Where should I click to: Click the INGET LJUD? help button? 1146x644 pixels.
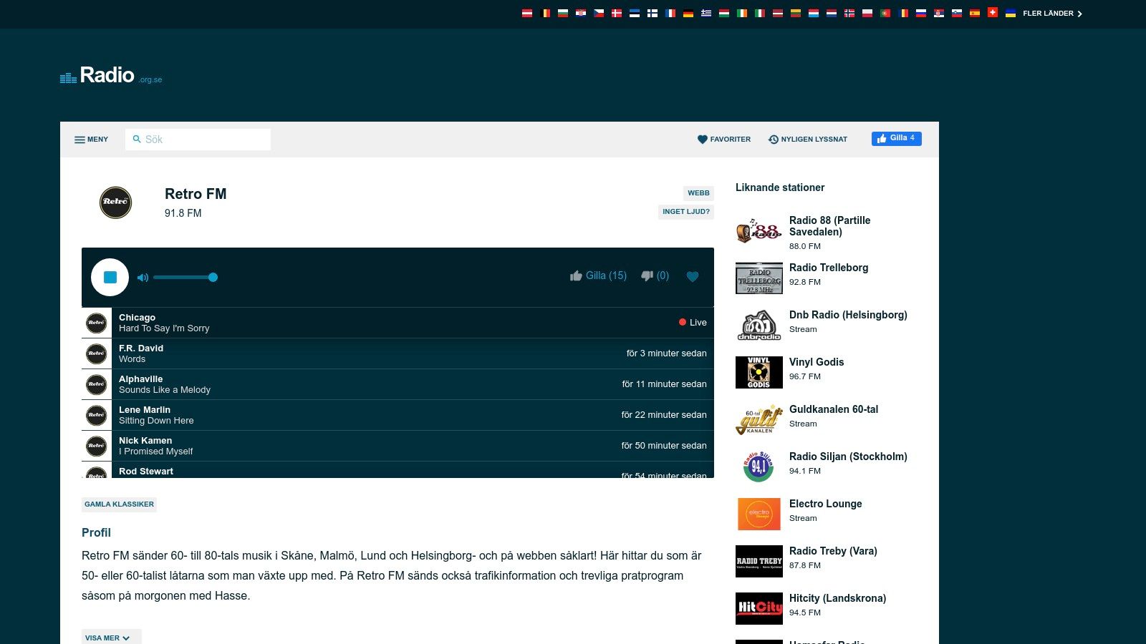[x=686, y=212]
